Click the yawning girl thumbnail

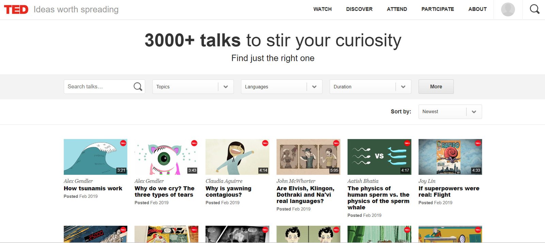pyautogui.click(x=237, y=157)
